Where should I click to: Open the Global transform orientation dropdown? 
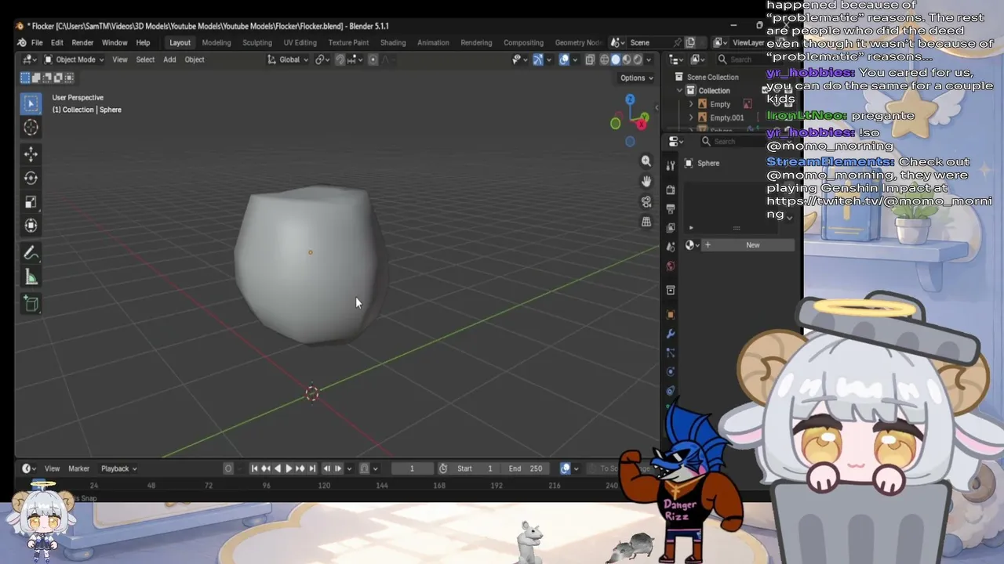tap(288, 60)
